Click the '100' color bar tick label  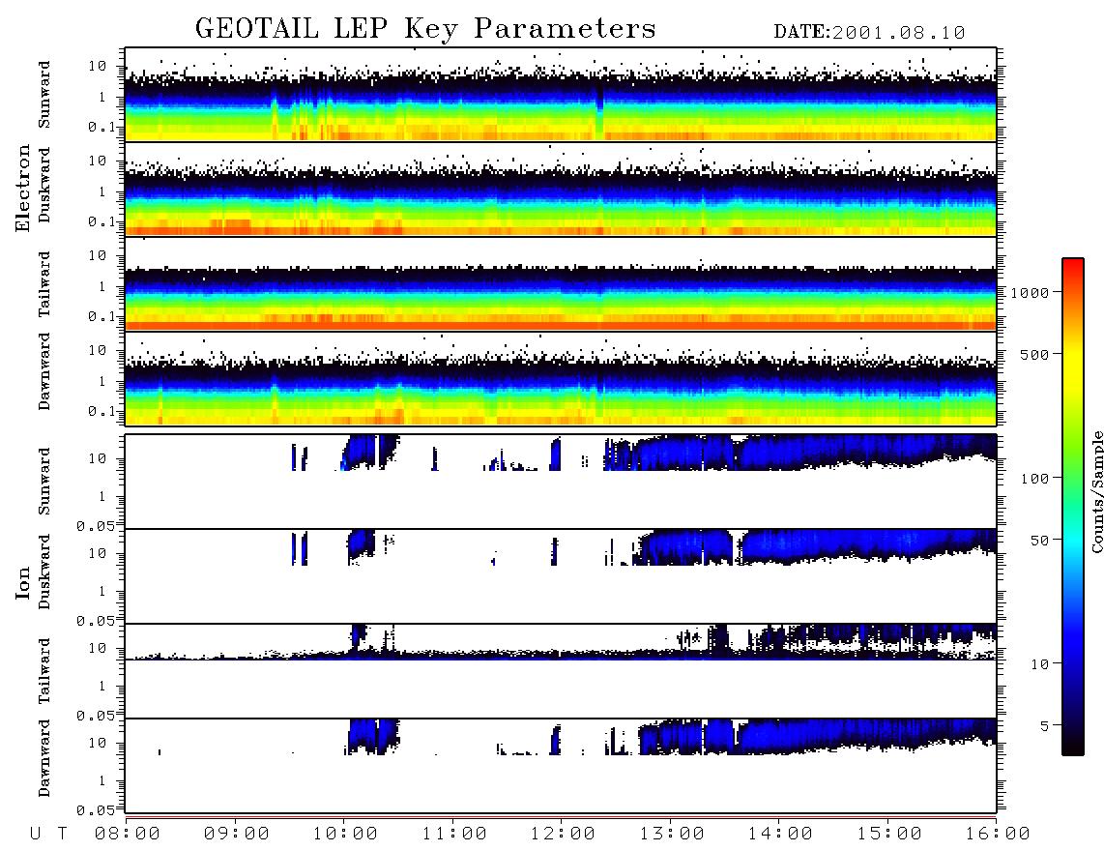1034,479
